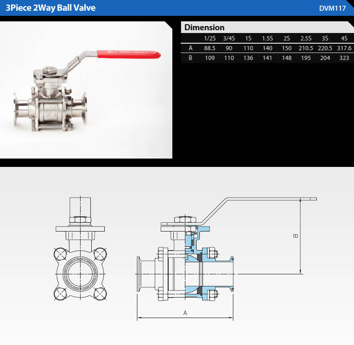Click the value 90 in row A
This screenshot has height=345, width=354.
[229, 48]
